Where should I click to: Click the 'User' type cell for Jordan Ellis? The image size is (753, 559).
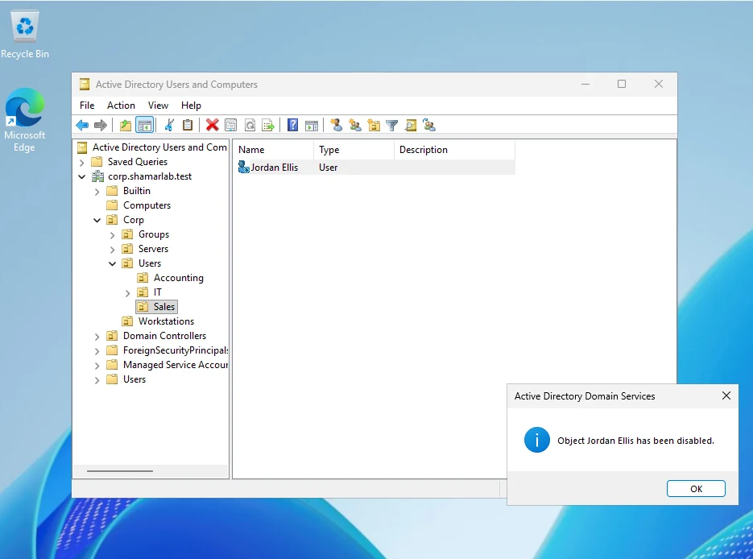(328, 167)
